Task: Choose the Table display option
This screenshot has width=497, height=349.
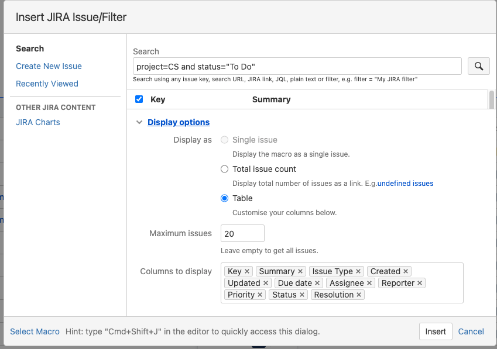Action: coord(224,198)
